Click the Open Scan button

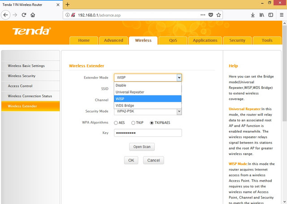(x=142, y=147)
